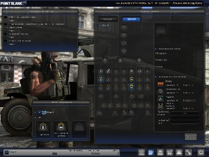
Task: Tick the third mission checkbox in the mission list
Action: click(x=5, y=34)
